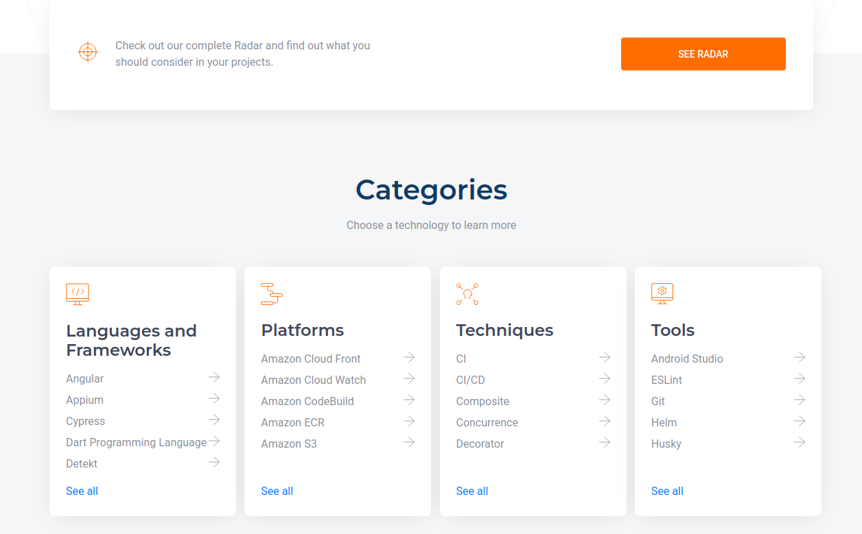Click the Languages and Frameworks code monitor icon
Screen dimensions: 862x534
[78, 293]
